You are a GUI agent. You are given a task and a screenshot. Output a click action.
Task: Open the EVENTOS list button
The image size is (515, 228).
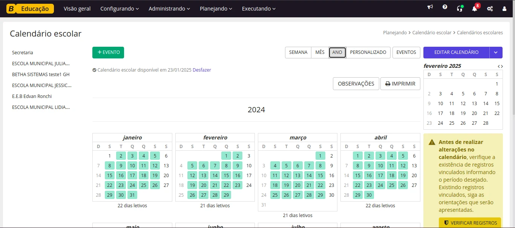point(406,52)
